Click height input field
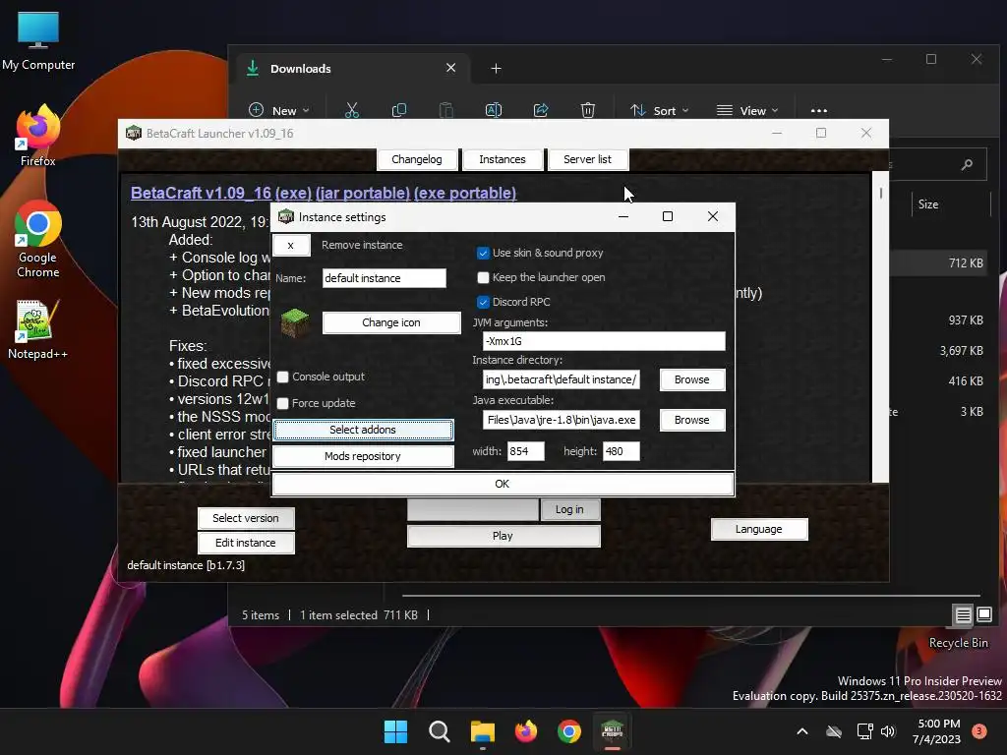The image size is (1007, 755). tap(622, 451)
